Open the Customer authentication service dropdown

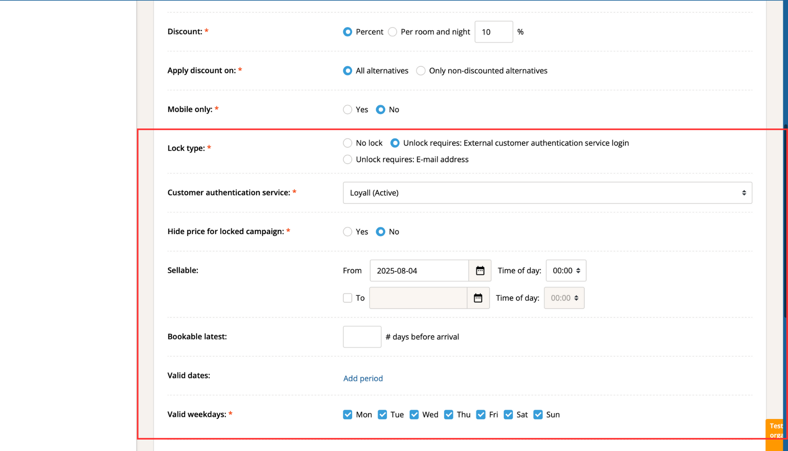[x=547, y=193]
